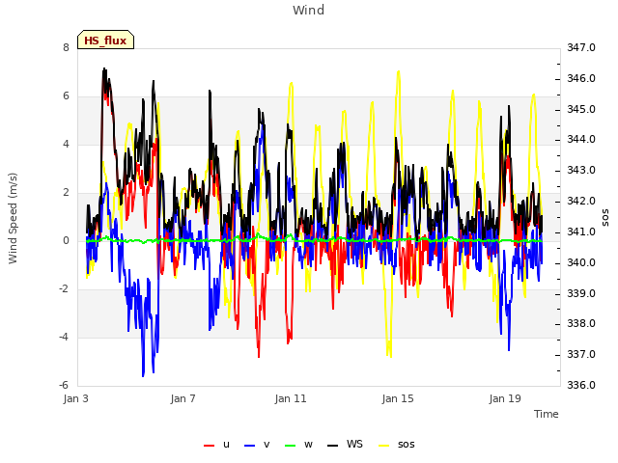Click the 'w' legend label

click(308, 445)
